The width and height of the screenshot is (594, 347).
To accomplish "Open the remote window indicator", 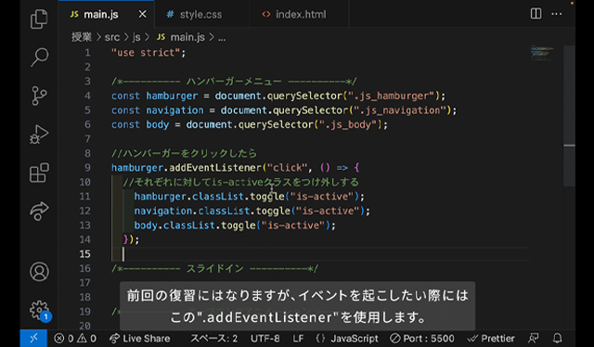I will (x=33, y=338).
